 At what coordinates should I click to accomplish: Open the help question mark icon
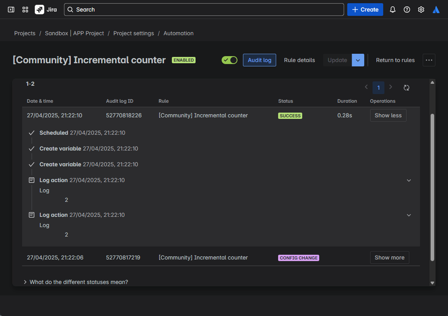(x=407, y=10)
